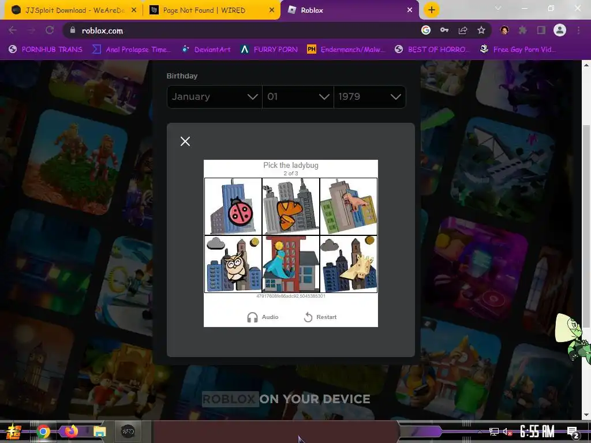Image resolution: width=591 pixels, height=443 pixels.
Task: Click the Audio headphones challenge button
Action: tap(263, 317)
